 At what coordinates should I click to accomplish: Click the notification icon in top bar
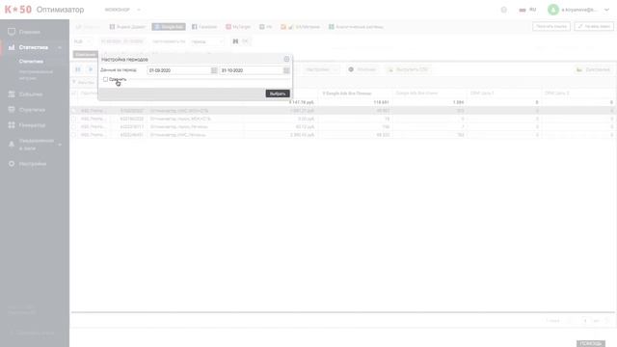tap(503, 10)
